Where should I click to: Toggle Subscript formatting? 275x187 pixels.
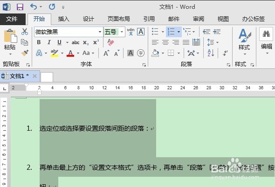(86, 42)
